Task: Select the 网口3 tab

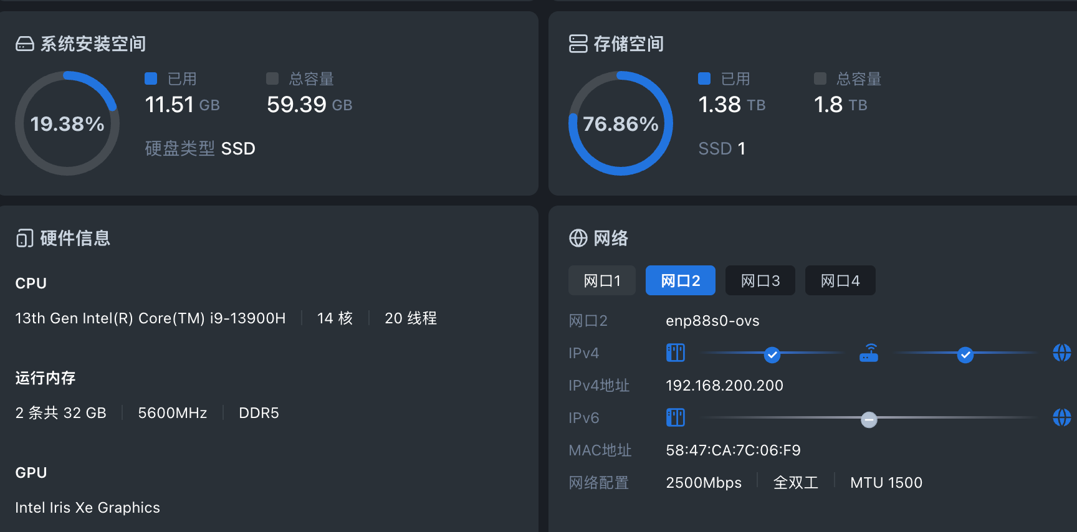Action: coord(760,280)
